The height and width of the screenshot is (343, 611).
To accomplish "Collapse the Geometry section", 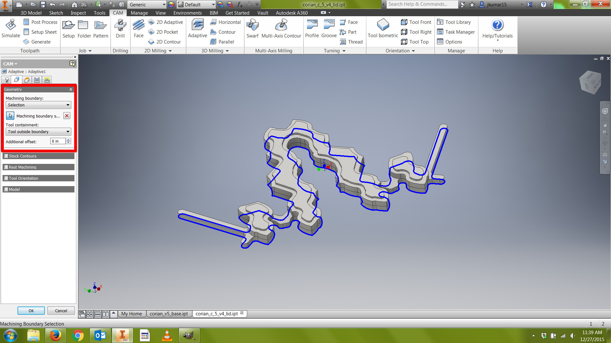I will pos(71,90).
